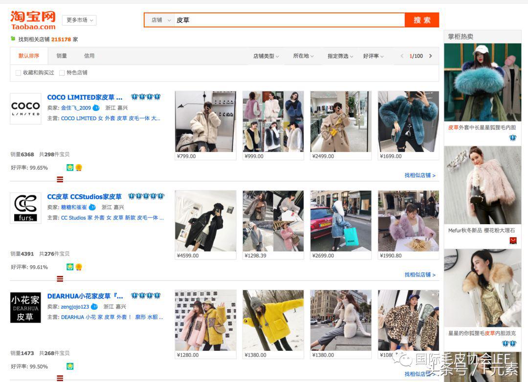Open sidebar image of blue fur collar parka
528x382 pixels.
483,83
